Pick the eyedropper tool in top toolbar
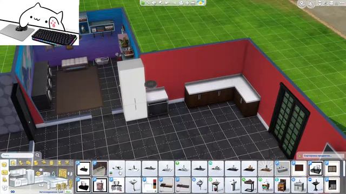Screen dimensions: 346x194 pos(148,3)
